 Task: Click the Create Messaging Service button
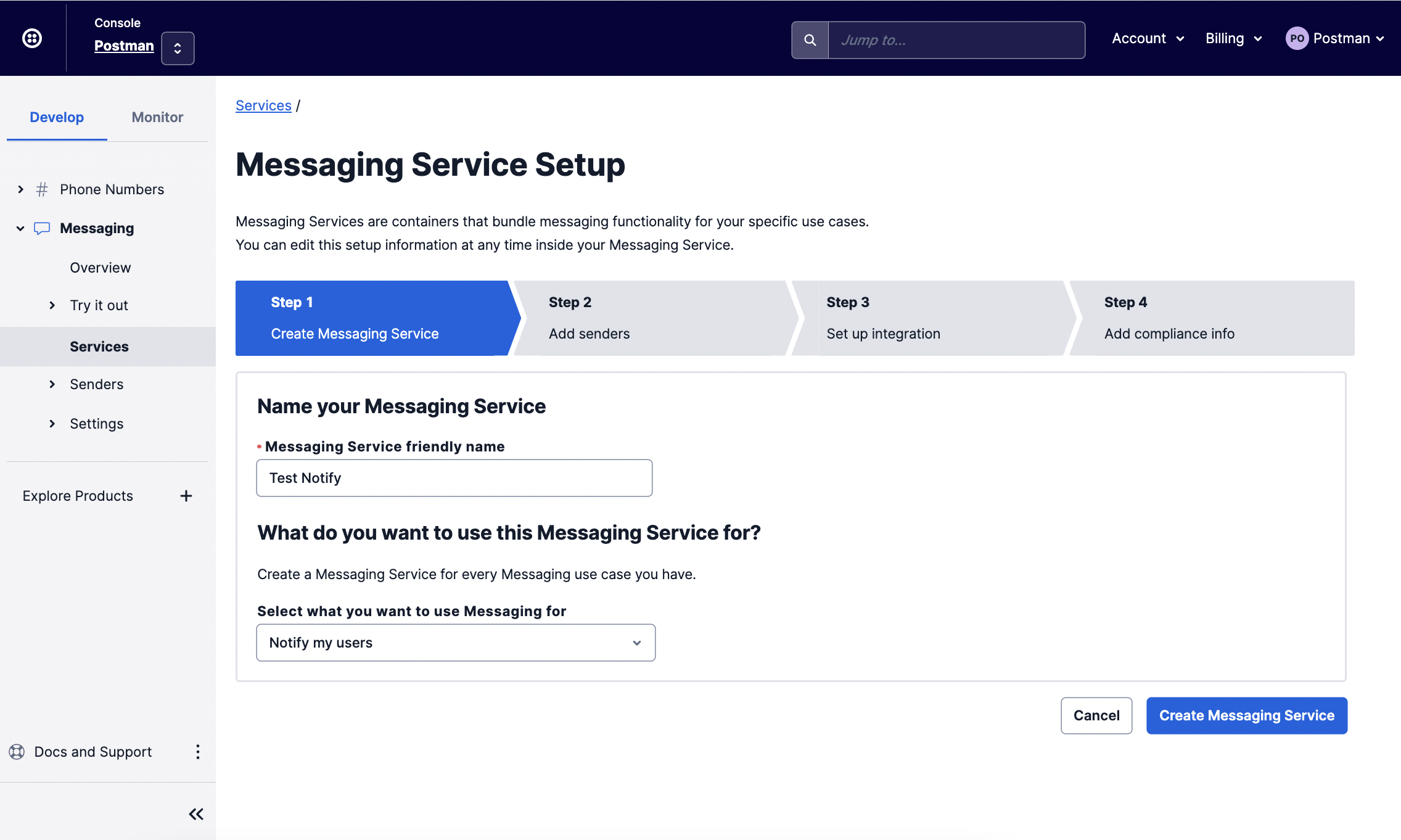pyautogui.click(x=1246, y=715)
